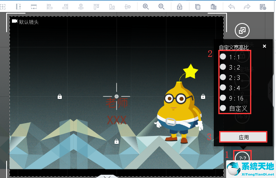Select the 3:4 aspect ratio option
The height and width of the screenshot is (178, 276).
[223, 88]
